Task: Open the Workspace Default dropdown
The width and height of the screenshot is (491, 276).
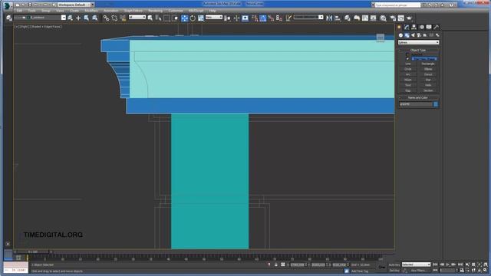Action: click(76, 5)
